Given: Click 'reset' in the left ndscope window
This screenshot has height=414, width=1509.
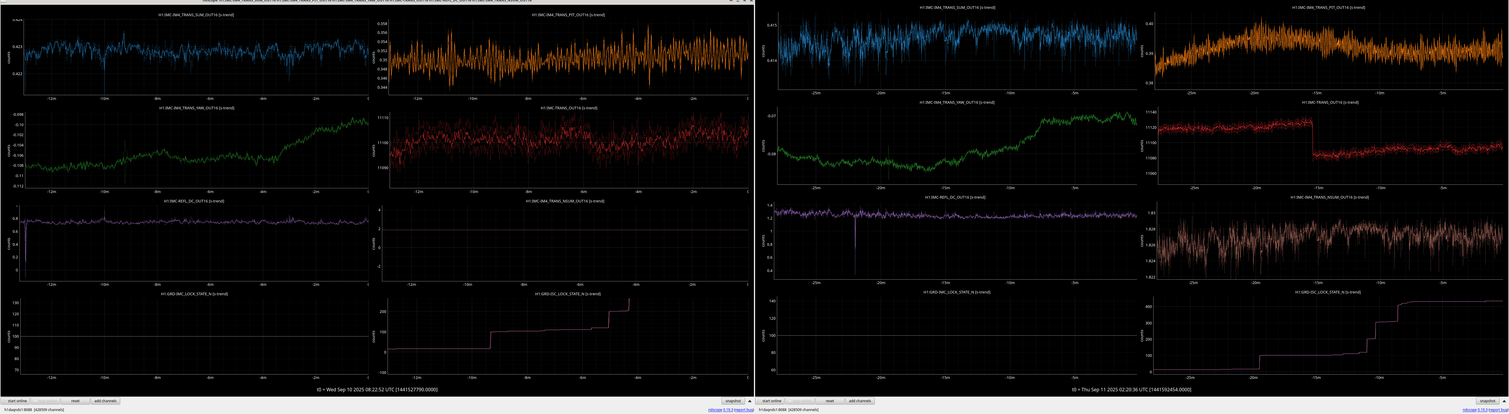Looking at the screenshot, I should tap(75, 401).
